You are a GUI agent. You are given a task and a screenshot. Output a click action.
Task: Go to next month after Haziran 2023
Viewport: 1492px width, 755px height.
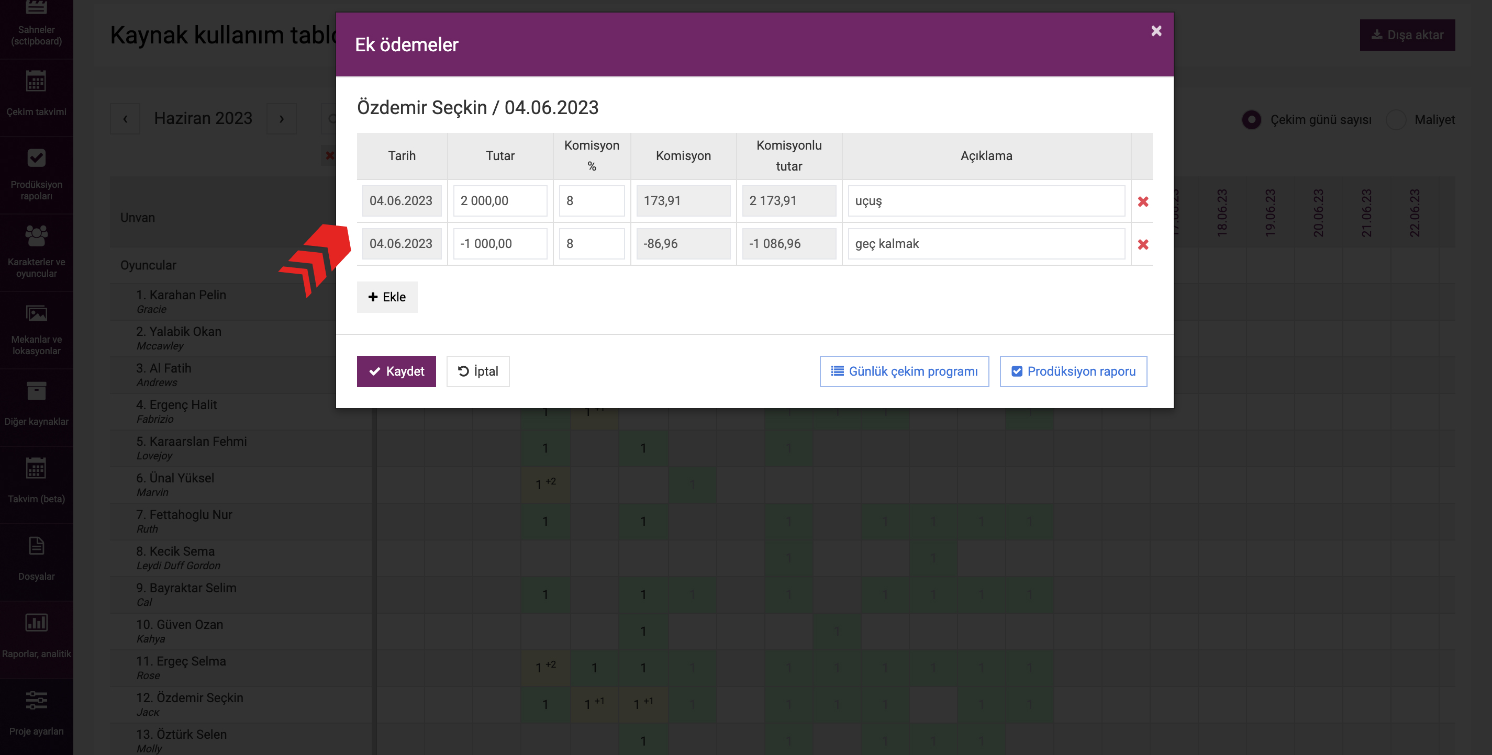point(282,119)
